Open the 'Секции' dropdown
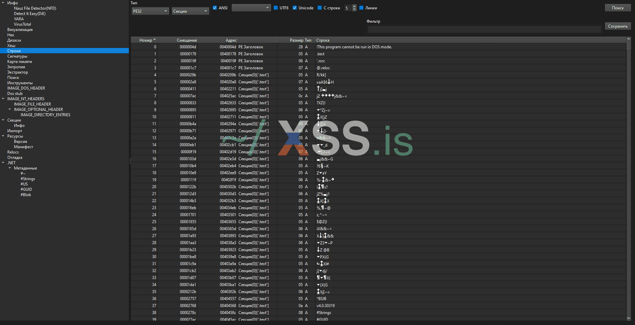 pyautogui.click(x=190, y=11)
